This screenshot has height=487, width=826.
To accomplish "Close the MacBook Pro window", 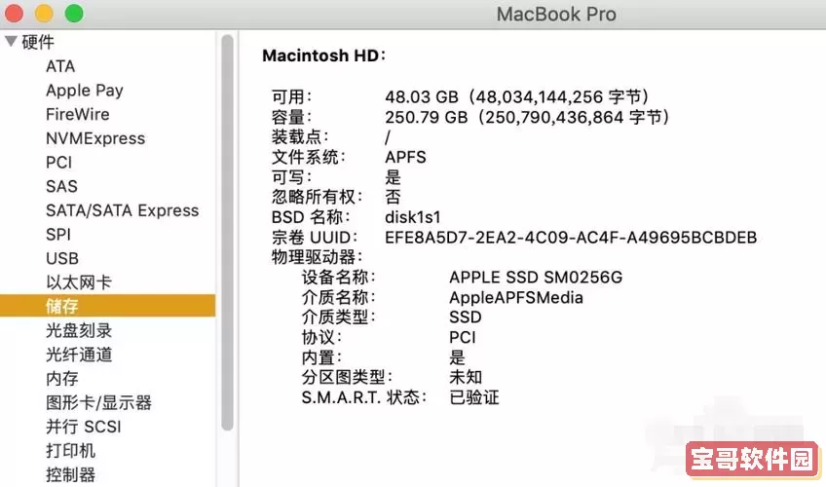I will pyautogui.click(x=14, y=14).
